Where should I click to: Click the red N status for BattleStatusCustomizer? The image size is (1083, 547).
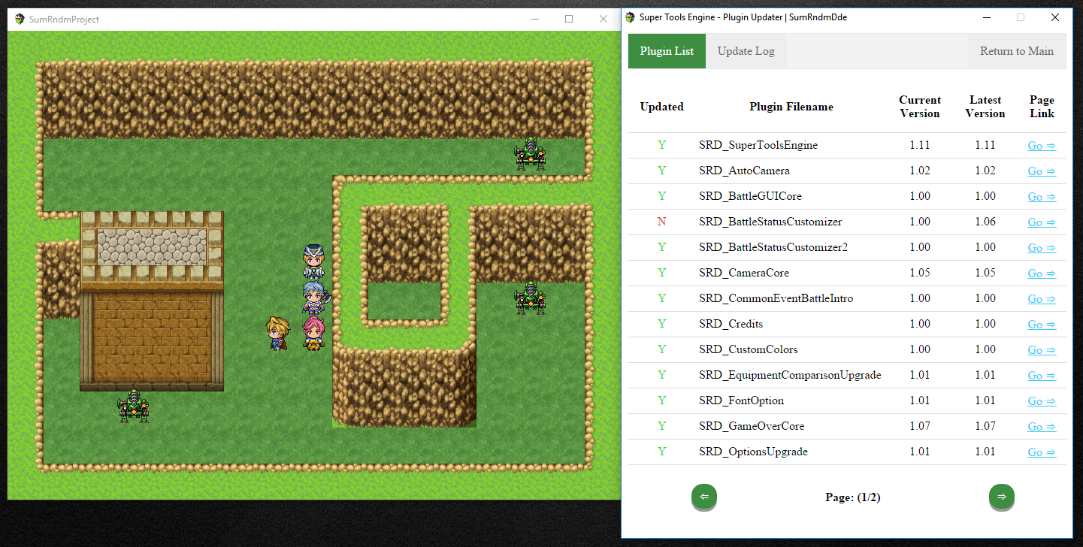(x=661, y=222)
